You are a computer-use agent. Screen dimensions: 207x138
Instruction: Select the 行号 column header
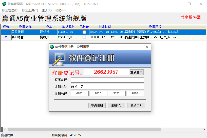[6, 27]
